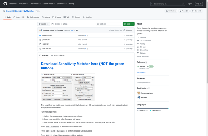The width and height of the screenshot is (208, 136).
Task: Open the .gitattributes file
Action: 46,40
